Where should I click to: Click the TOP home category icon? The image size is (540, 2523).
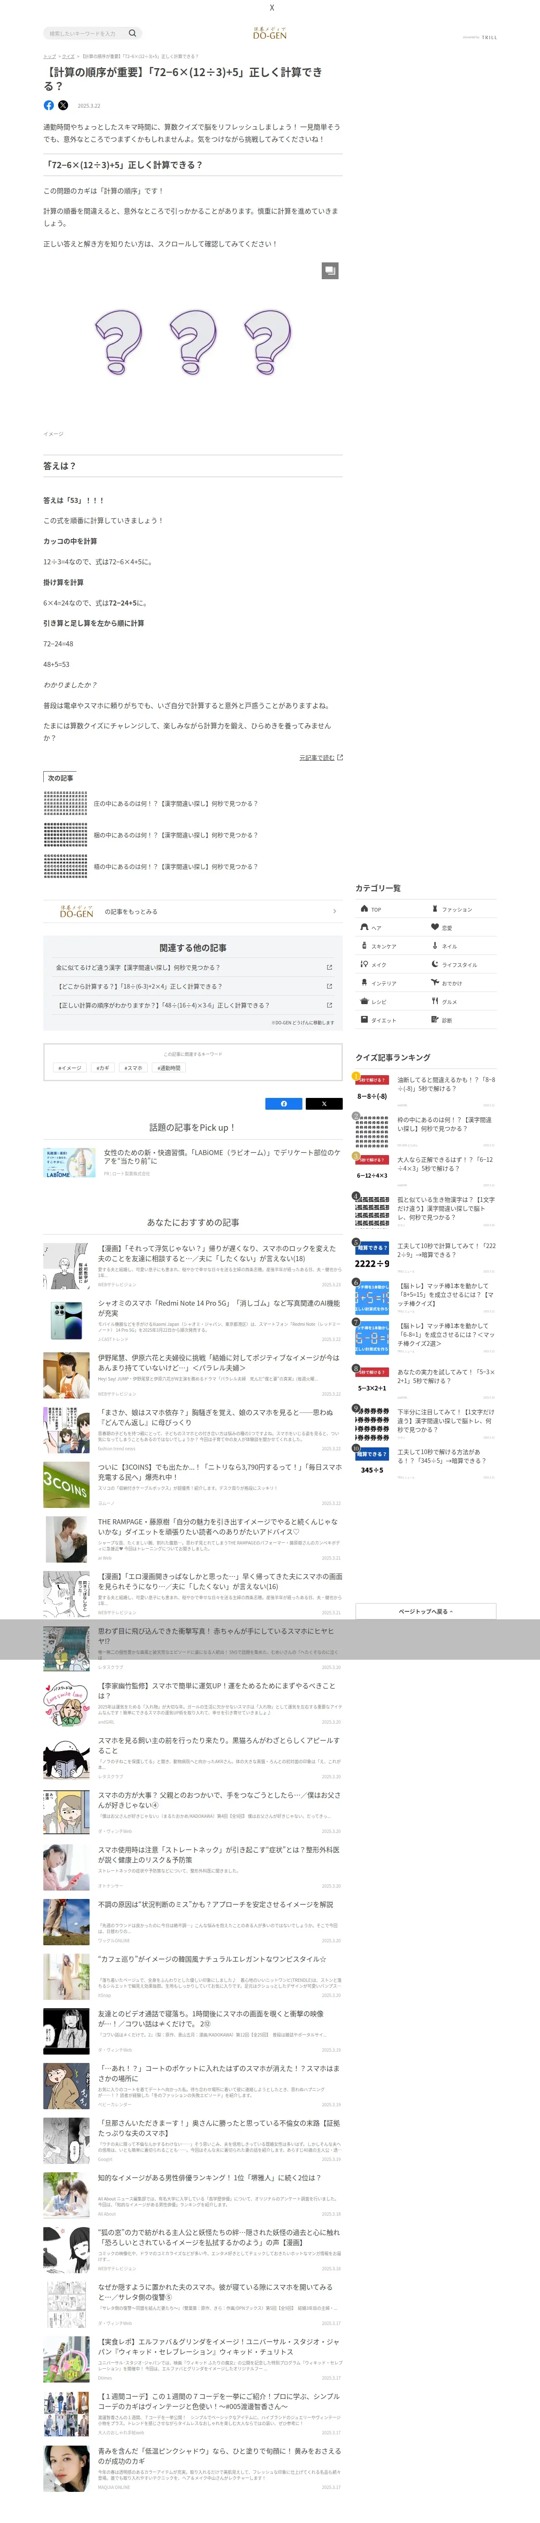(x=365, y=909)
